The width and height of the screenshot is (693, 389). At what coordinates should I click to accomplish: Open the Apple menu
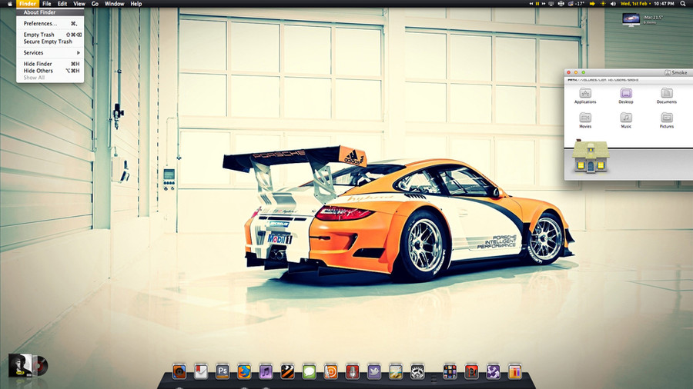coord(10,4)
